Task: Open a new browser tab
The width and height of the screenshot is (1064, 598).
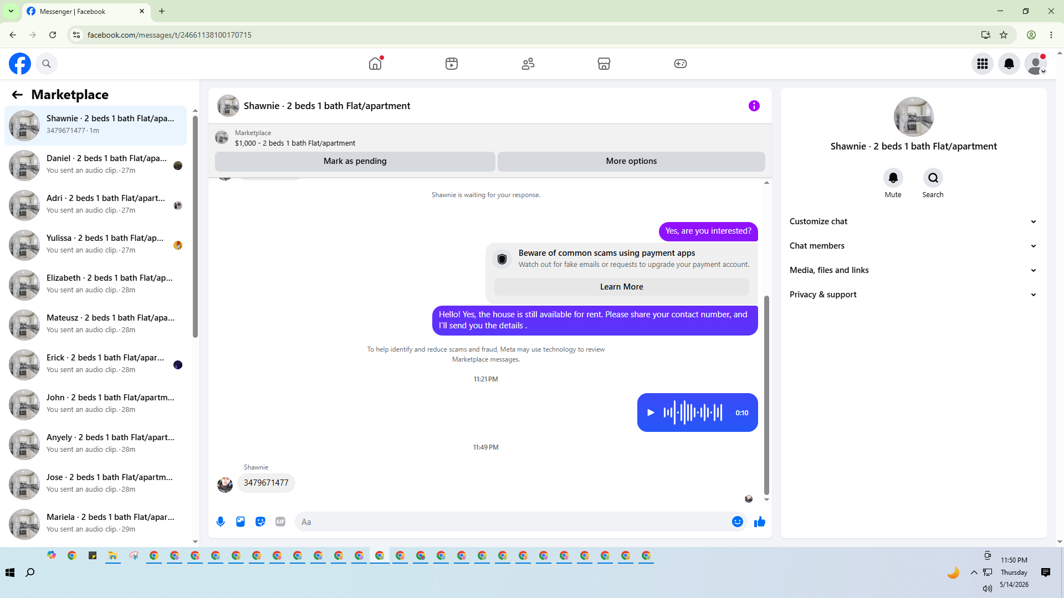Action: tap(162, 11)
